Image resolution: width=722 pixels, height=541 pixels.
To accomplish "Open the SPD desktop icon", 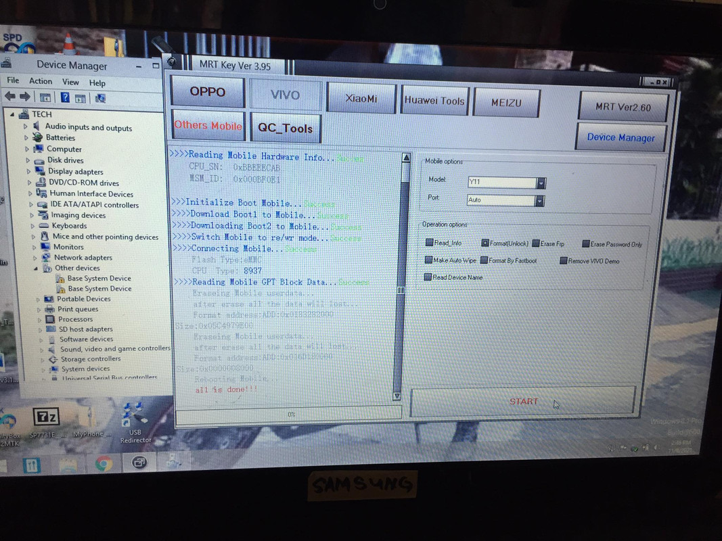I will click(x=18, y=43).
